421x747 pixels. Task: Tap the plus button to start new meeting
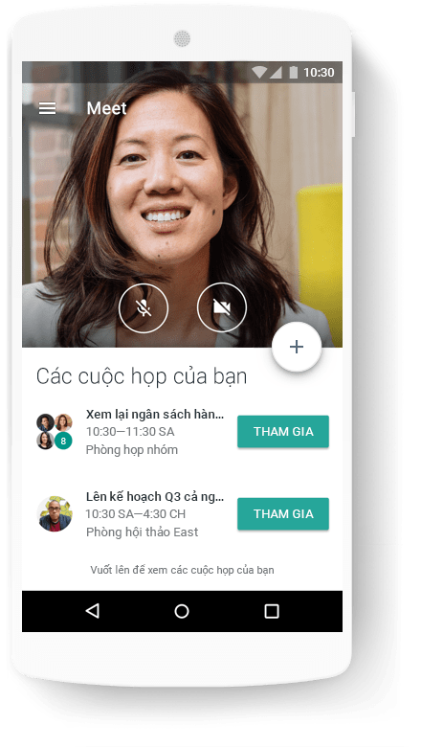point(297,347)
